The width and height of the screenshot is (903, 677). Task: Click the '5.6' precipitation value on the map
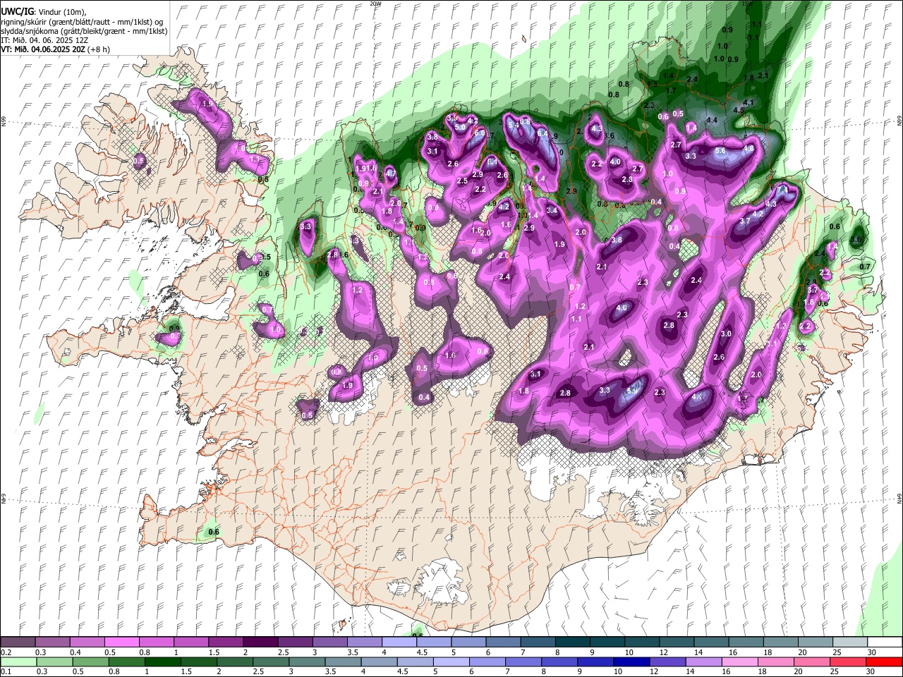point(720,151)
